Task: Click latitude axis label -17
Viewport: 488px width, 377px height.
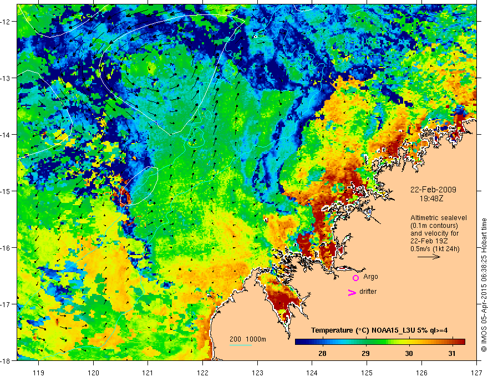Action: 6,304
